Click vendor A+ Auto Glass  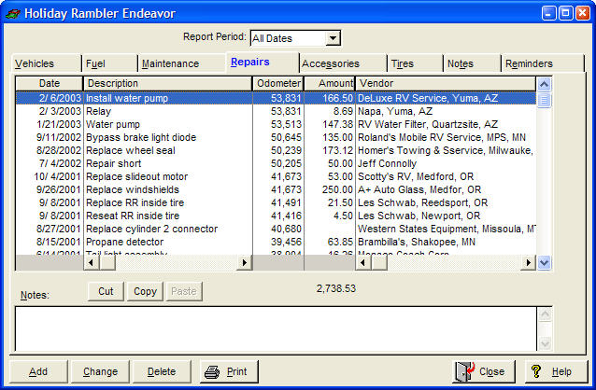(x=419, y=189)
